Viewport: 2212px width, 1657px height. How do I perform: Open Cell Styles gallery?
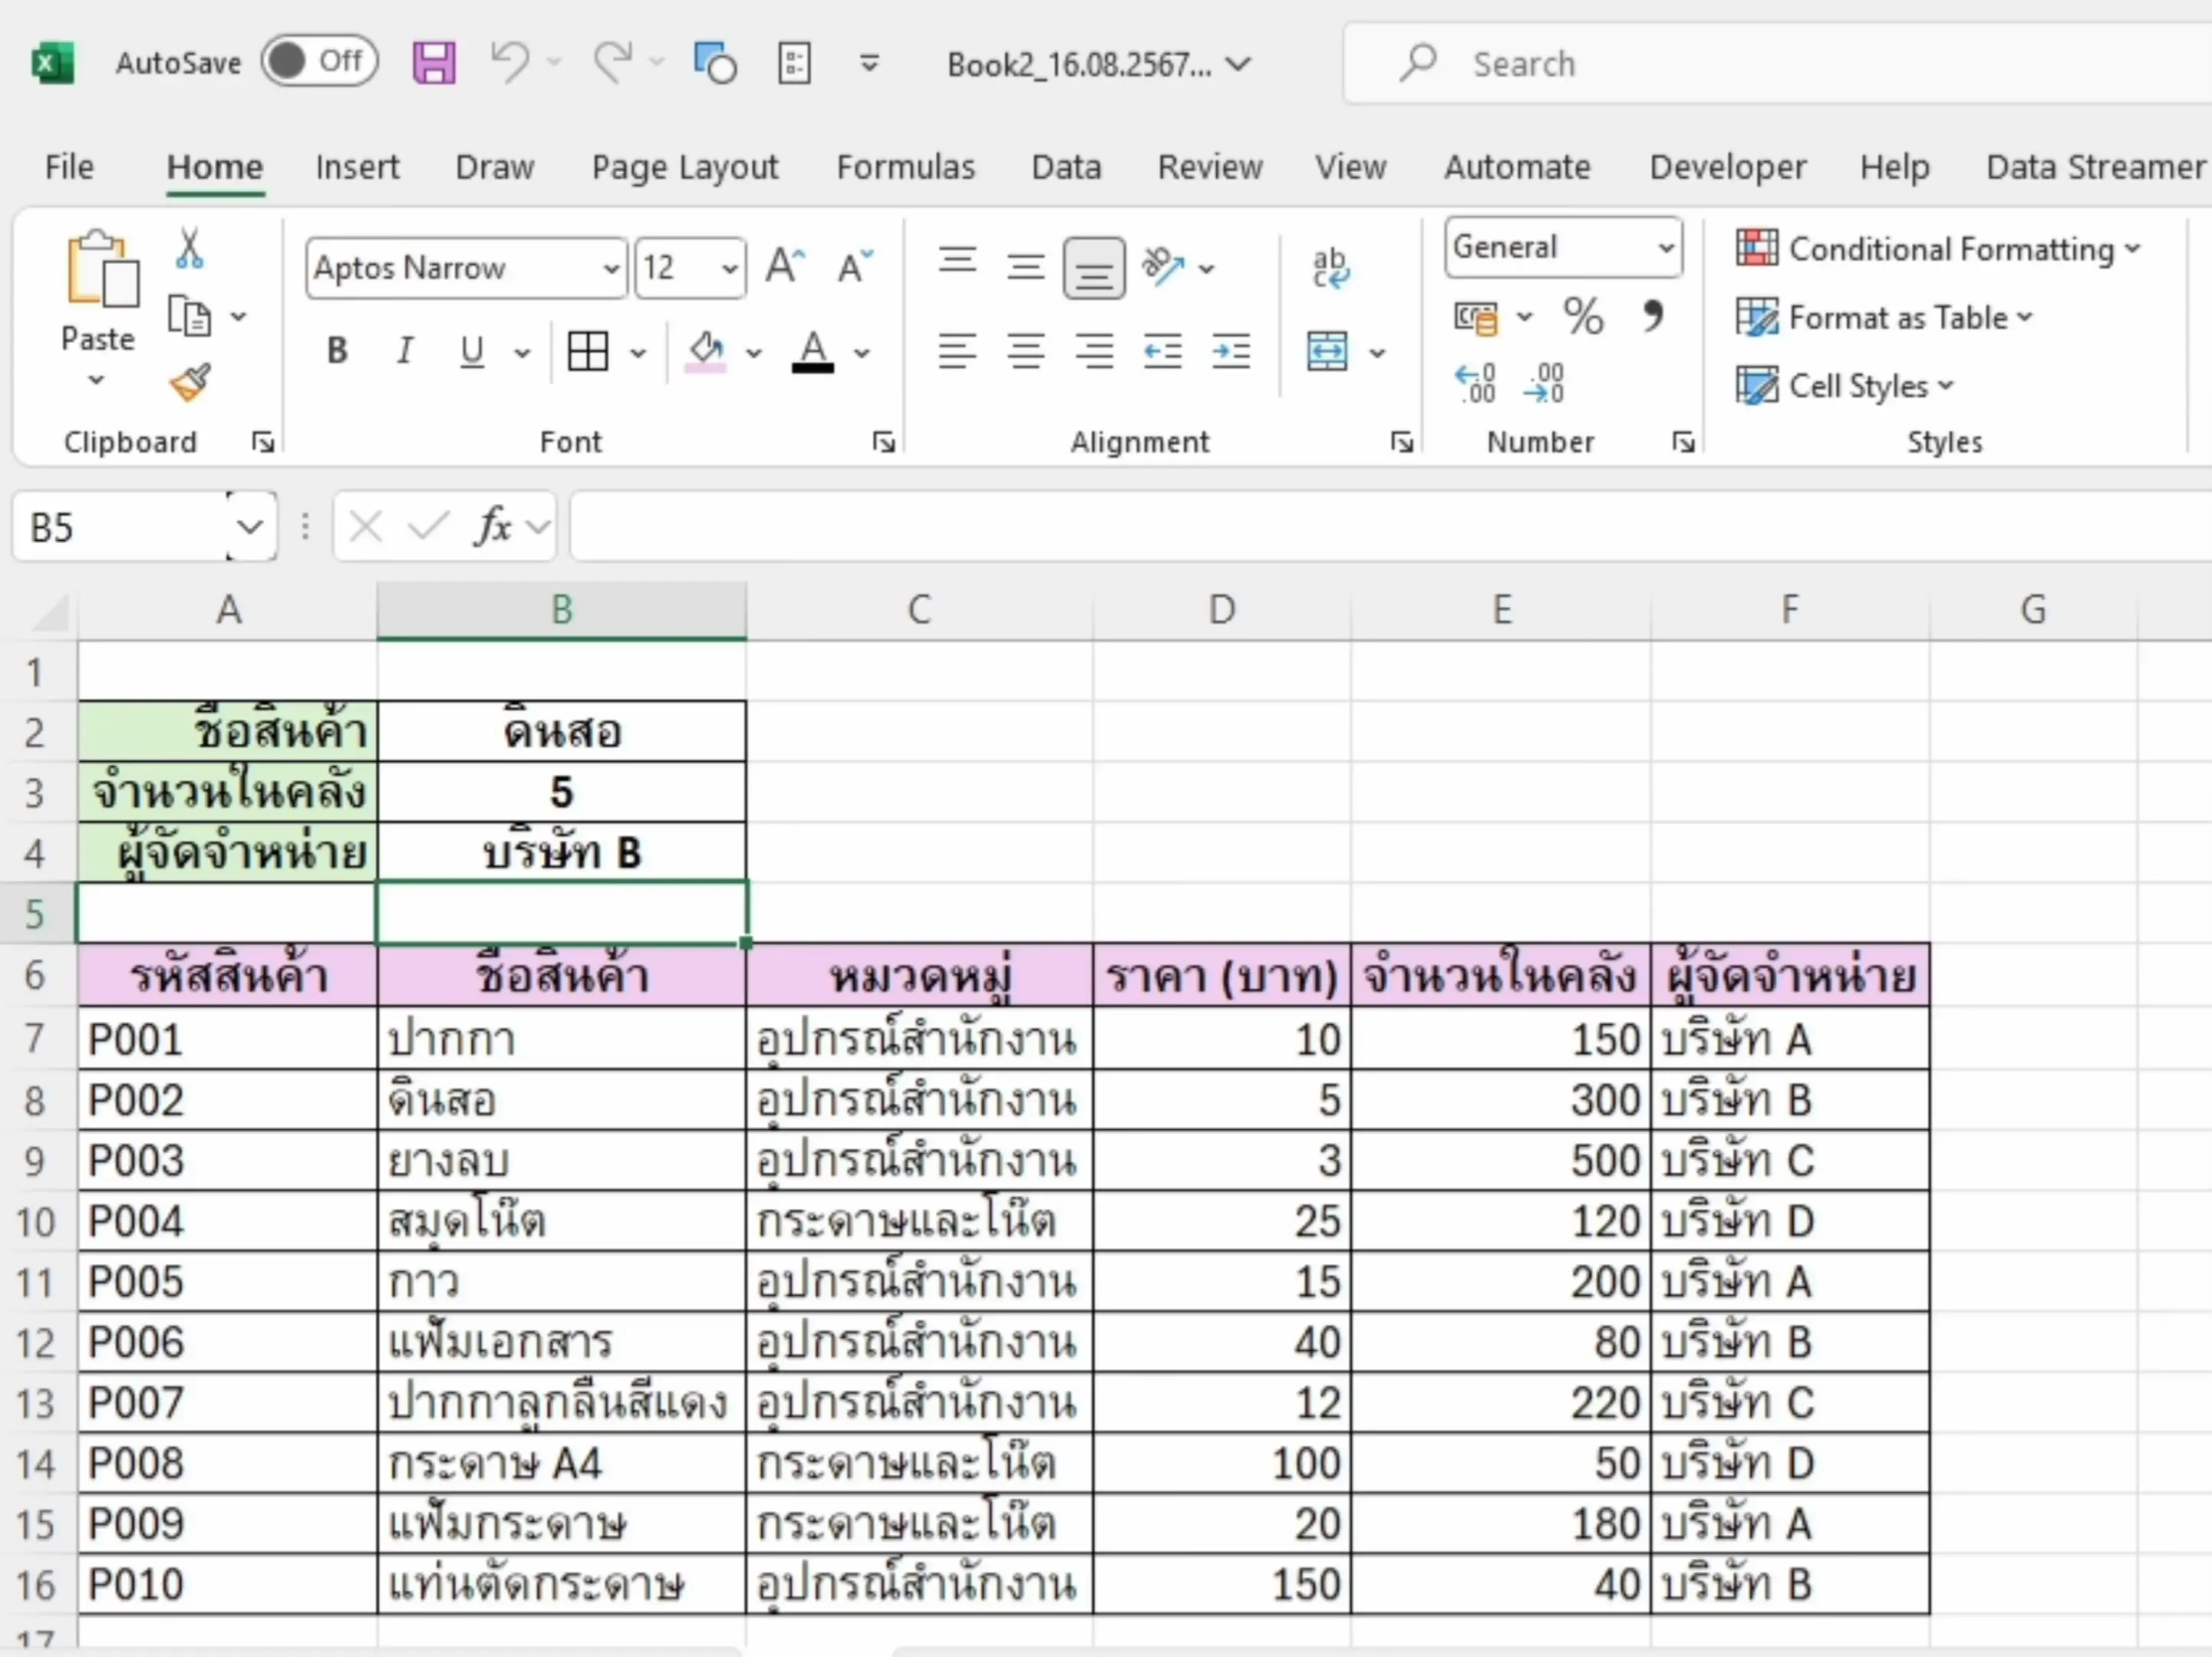tap(1845, 385)
